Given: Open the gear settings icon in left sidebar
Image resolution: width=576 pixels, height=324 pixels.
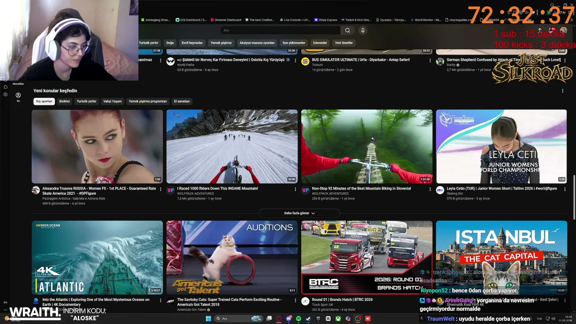Looking at the screenshot, I should click(5, 94).
